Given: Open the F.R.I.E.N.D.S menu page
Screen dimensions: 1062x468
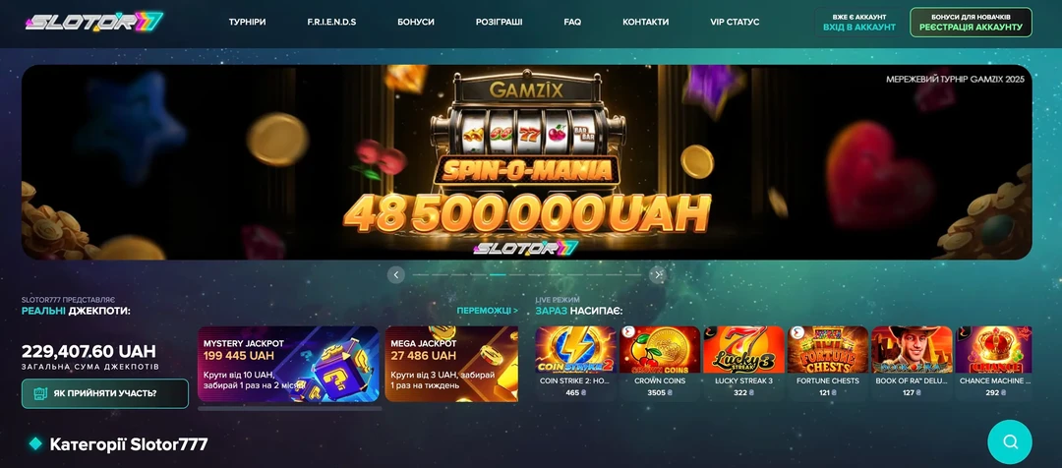Looking at the screenshot, I should point(332,22).
